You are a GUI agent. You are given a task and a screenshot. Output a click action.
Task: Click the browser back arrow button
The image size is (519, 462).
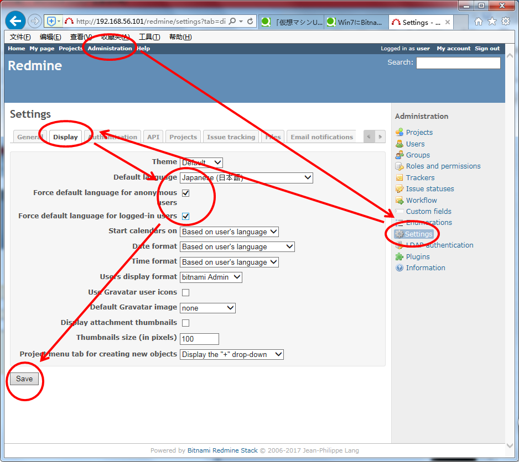tap(15, 21)
